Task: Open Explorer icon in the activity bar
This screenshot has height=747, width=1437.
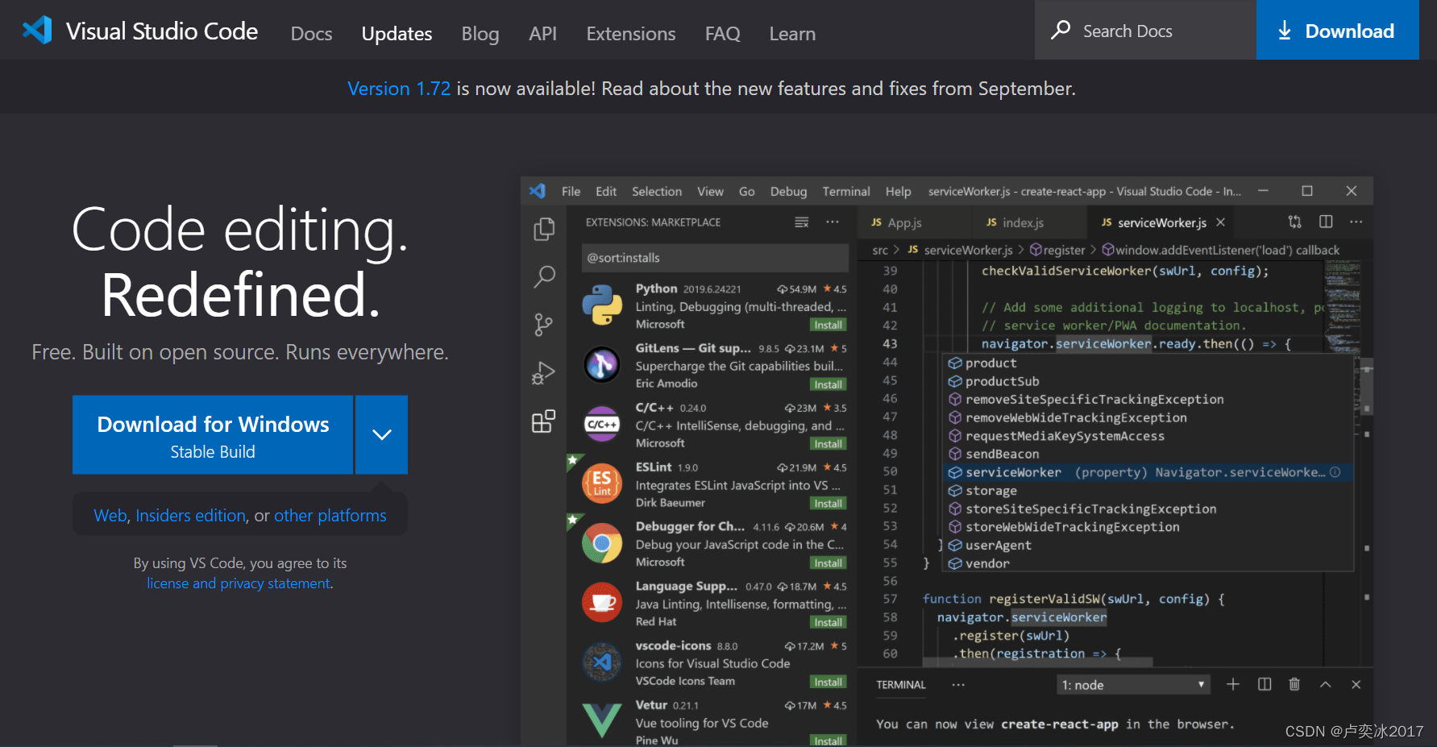Action: tap(544, 230)
